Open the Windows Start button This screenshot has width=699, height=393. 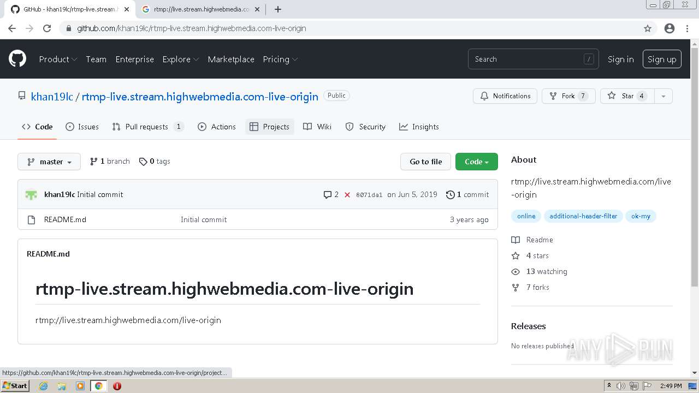point(15,386)
